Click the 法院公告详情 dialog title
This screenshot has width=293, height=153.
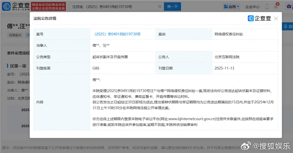(x=45, y=18)
